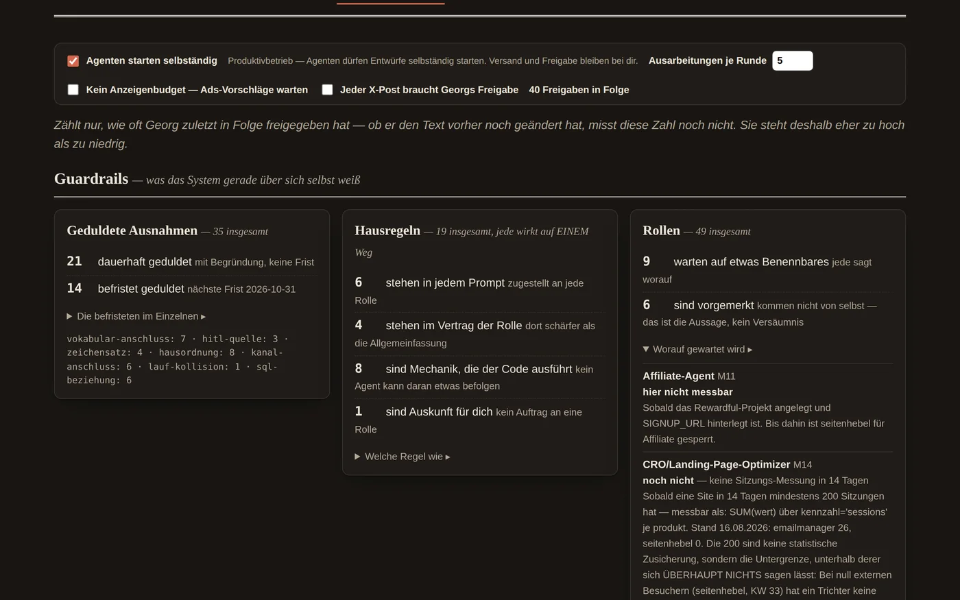Click the 'Geduldete Ausnahmen' card heading

pos(132,231)
